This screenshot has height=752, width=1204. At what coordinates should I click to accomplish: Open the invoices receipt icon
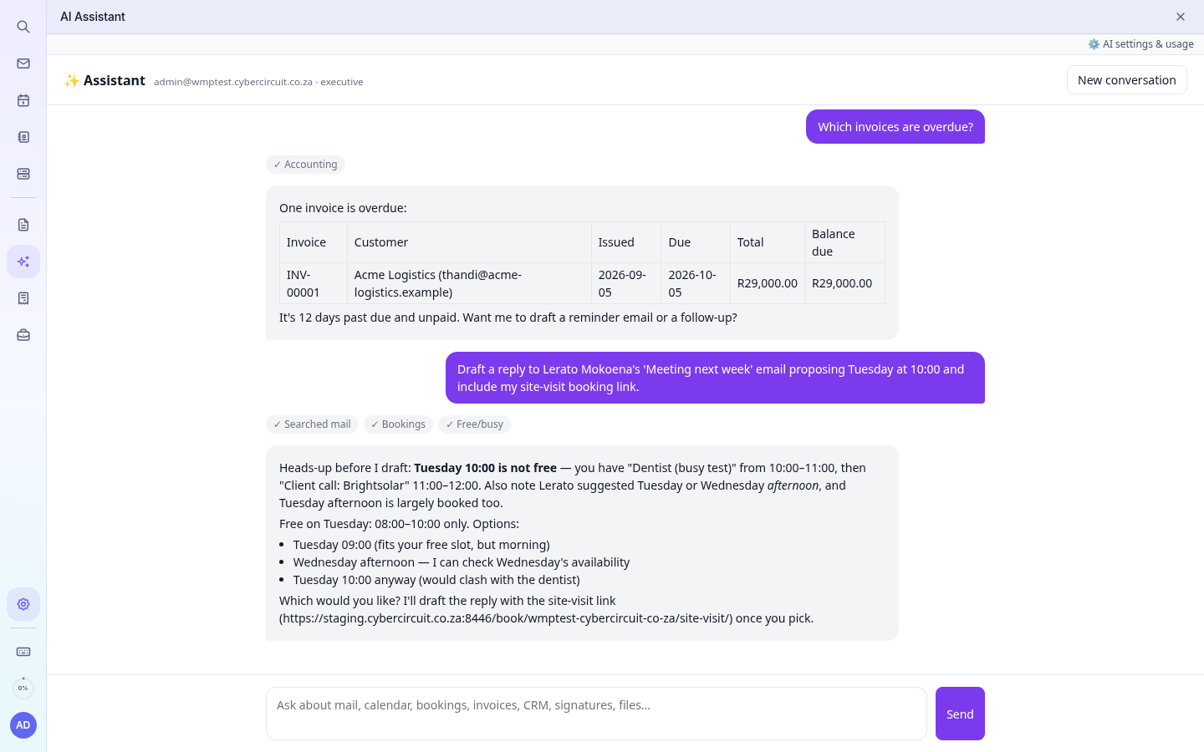tap(23, 298)
